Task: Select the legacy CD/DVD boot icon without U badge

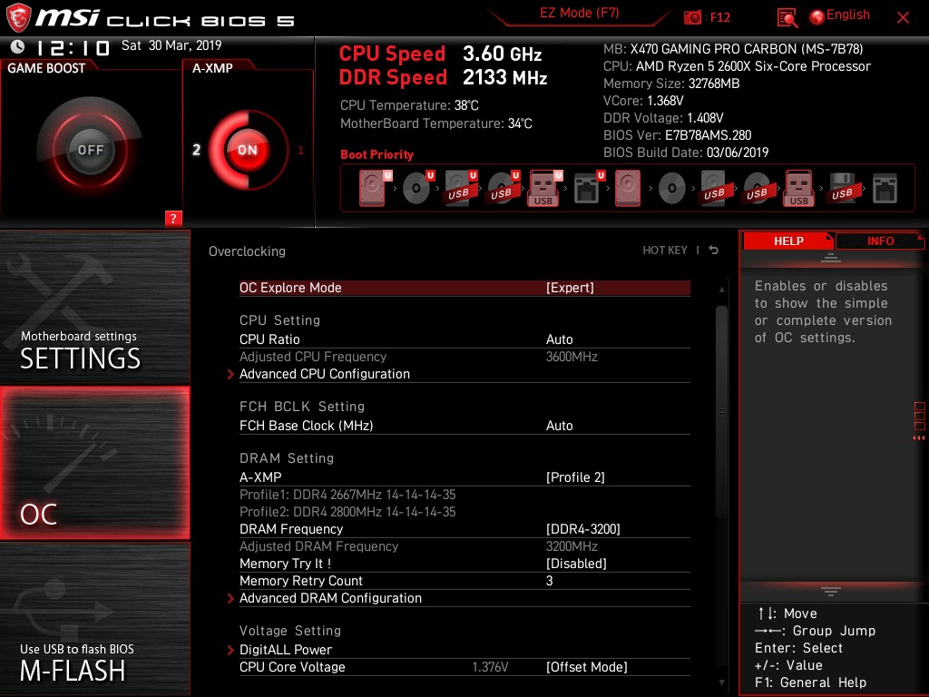Action: point(671,189)
